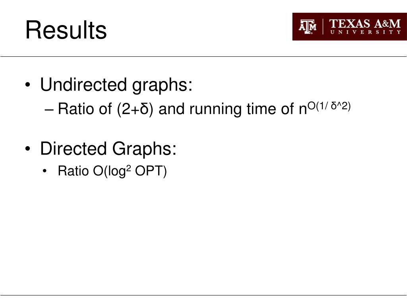Click the Texas A&M University logo
This screenshot has height=305, width=407.
click(x=349, y=27)
